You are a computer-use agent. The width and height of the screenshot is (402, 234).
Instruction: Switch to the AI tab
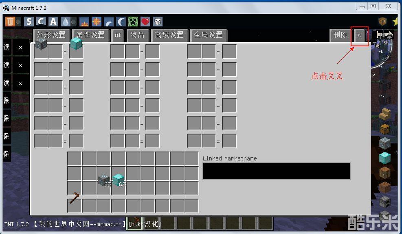coord(118,35)
